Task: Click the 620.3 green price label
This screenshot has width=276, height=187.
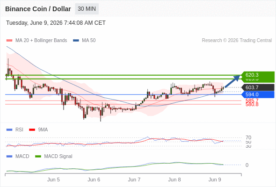Action: pos(258,75)
